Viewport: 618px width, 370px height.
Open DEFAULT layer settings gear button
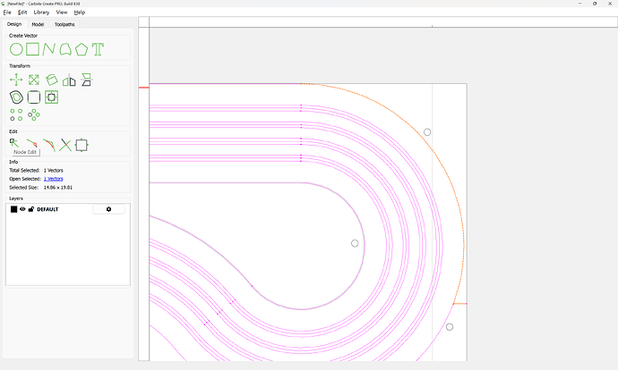click(x=108, y=209)
